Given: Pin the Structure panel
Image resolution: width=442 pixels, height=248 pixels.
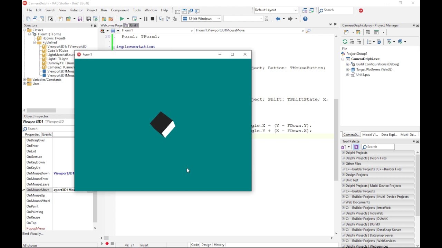Looking at the screenshot, I should point(92,25).
